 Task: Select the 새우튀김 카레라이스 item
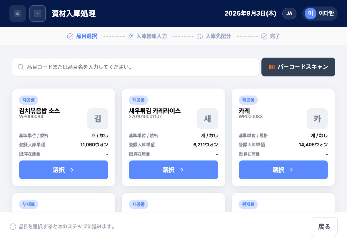pyautogui.click(x=174, y=170)
